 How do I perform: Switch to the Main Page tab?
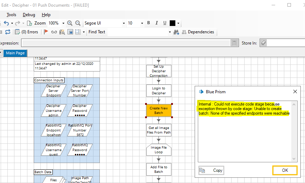15,53
